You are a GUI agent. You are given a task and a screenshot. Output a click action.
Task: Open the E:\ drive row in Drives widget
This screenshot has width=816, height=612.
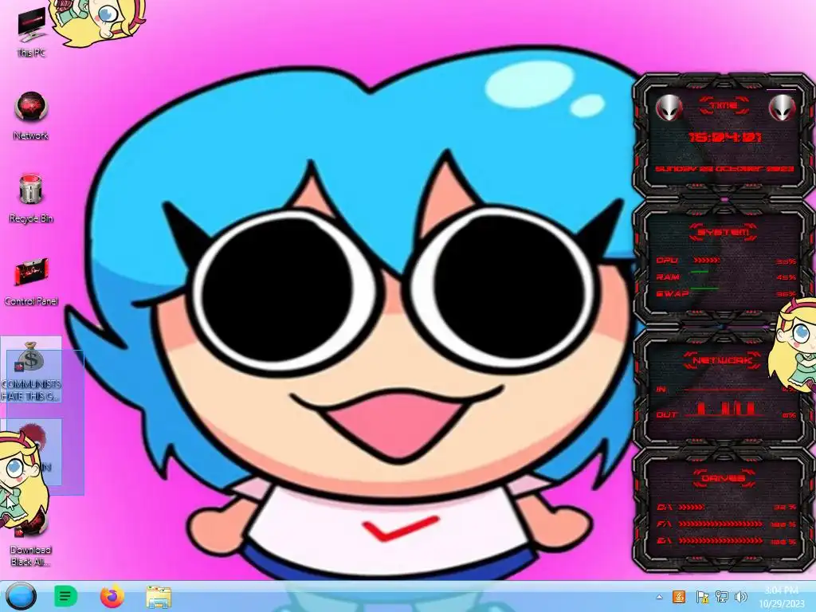(726, 541)
